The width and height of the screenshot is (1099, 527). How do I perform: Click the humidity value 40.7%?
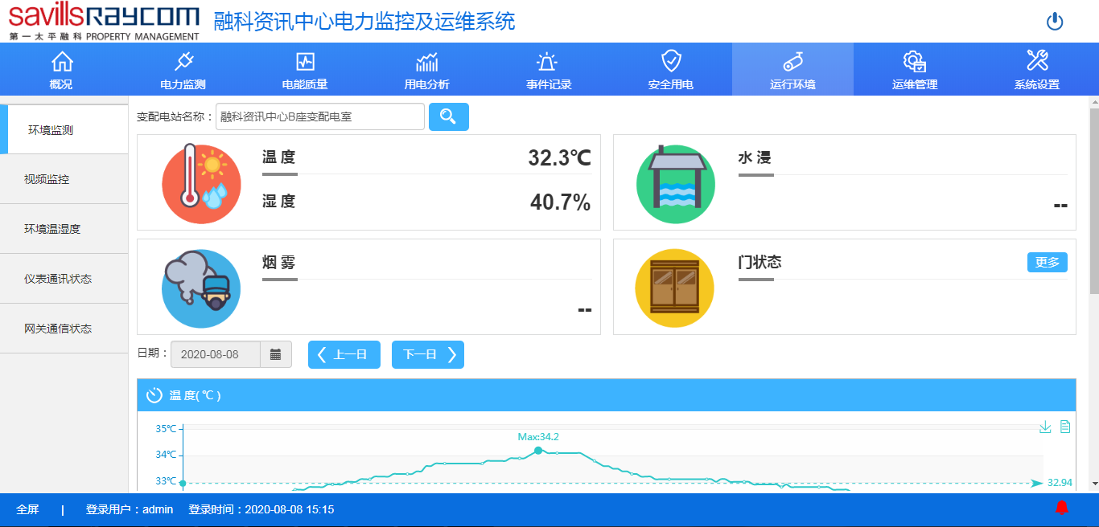click(561, 202)
